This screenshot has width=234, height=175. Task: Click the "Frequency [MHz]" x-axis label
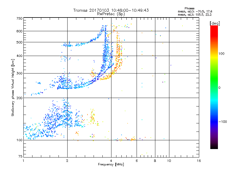coord(111,164)
